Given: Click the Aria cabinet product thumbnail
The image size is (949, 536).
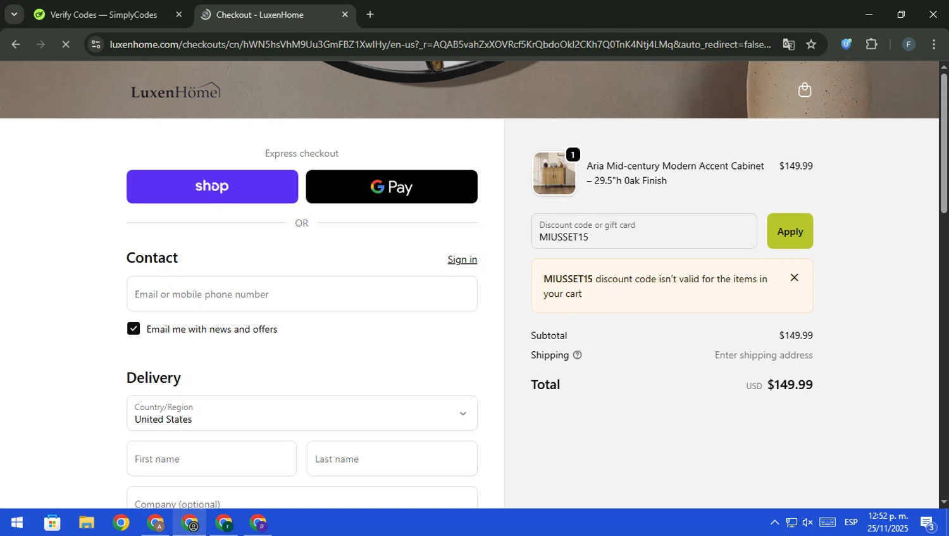Looking at the screenshot, I should click(x=554, y=173).
